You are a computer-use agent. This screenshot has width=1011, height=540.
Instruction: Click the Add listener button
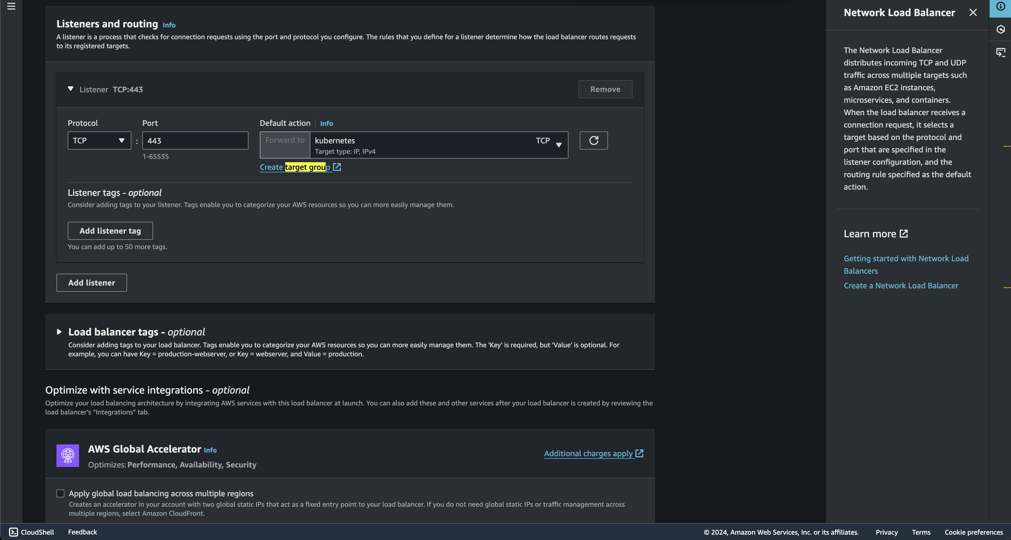(x=91, y=283)
